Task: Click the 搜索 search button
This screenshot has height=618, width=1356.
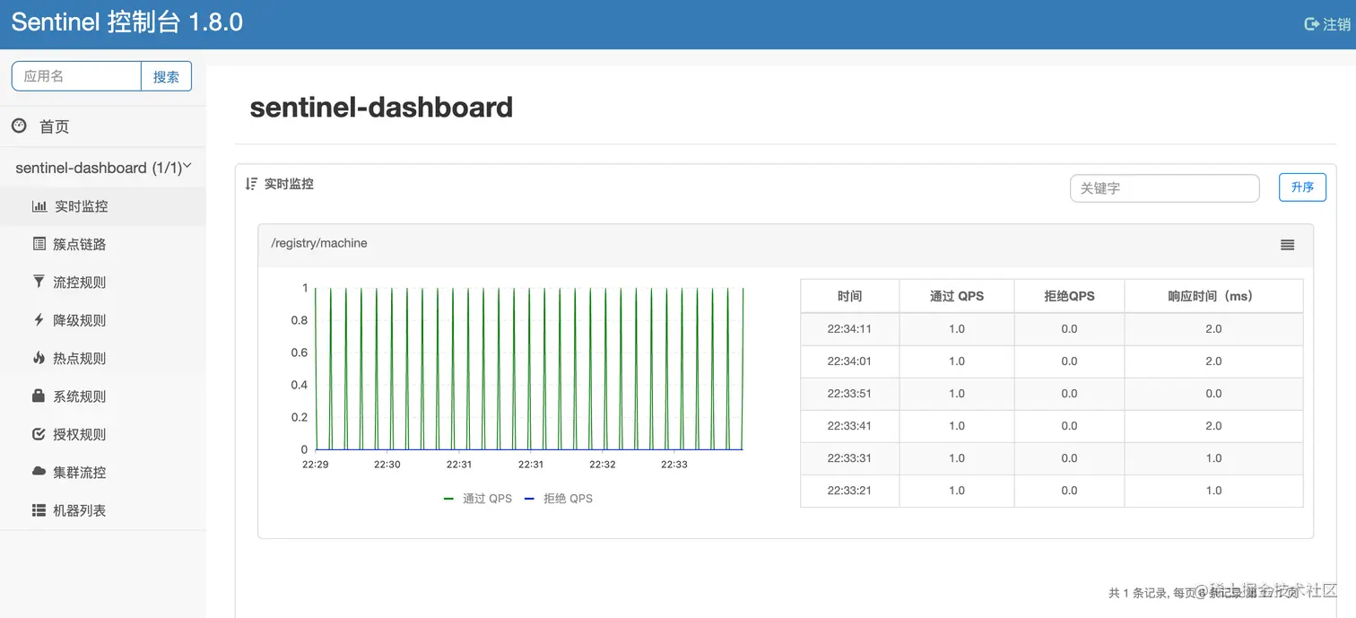Action: pyautogui.click(x=166, y=76)
